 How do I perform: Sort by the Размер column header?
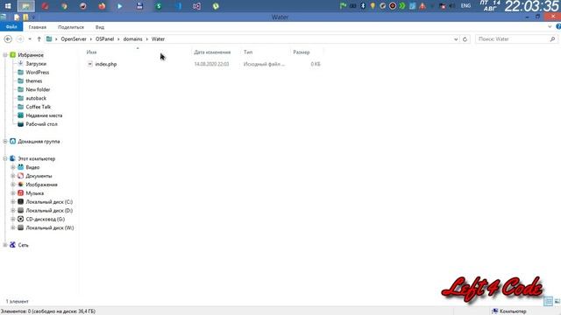point(302,52)
